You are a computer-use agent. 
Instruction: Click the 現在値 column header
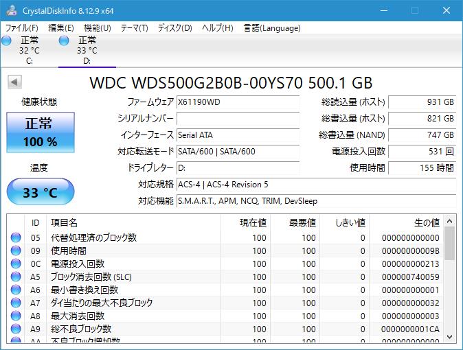[x=245, y=222]
